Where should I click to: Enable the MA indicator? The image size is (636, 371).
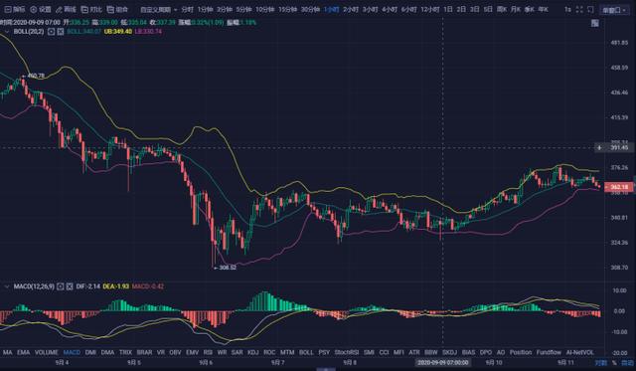coord(7,352)
